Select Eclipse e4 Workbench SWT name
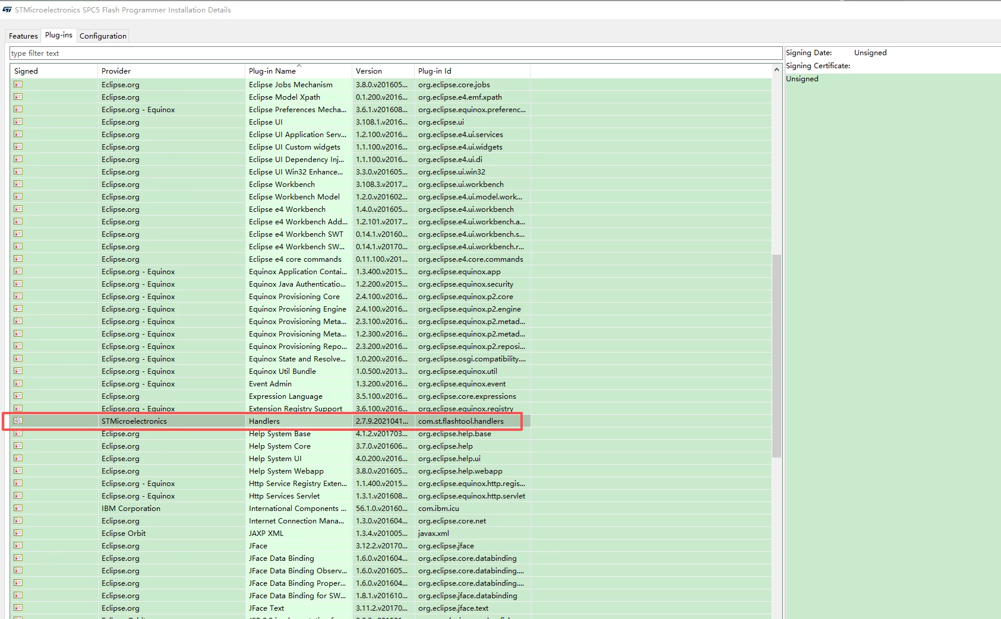 tap(296, 234)
